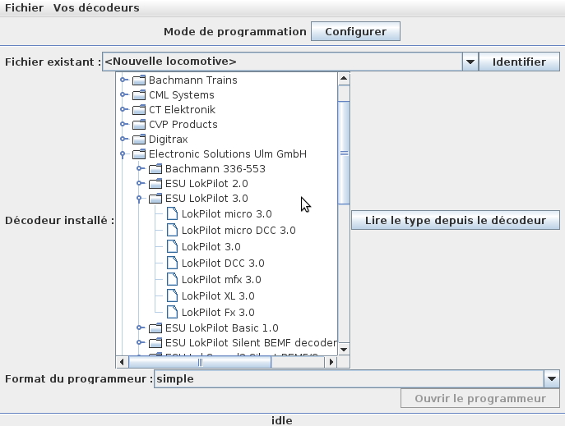Expand the CT Elektronik tree node
This screenshot has width=565, height=426.
124,109
